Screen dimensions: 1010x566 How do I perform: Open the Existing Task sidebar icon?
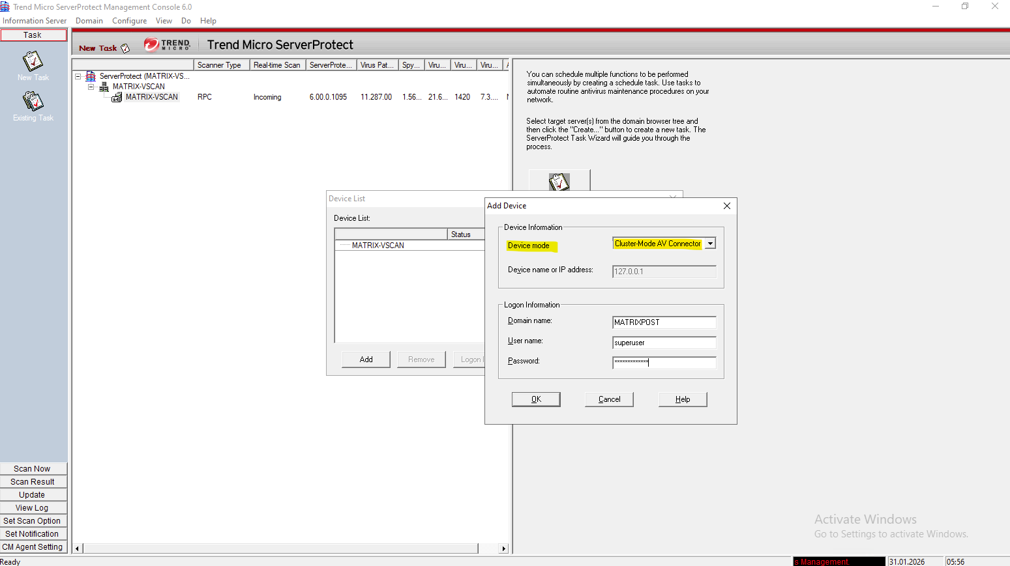click(x=33, y=102)
